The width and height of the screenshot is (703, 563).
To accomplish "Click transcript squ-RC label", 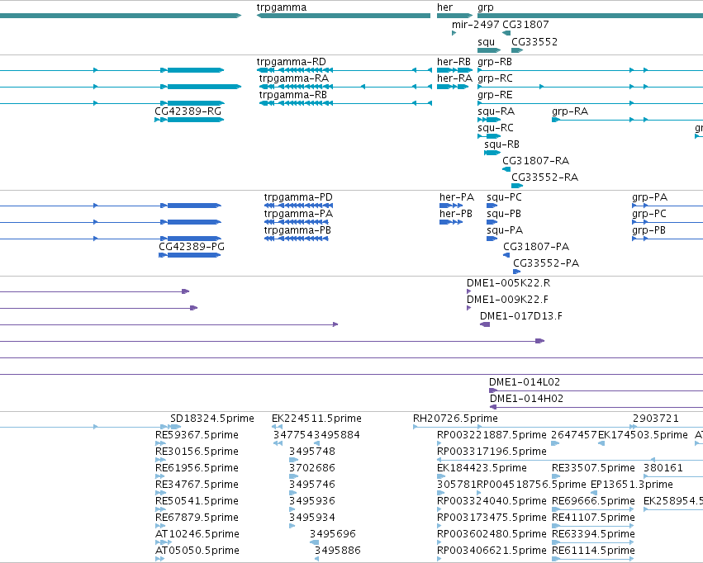I will [496, 128].
